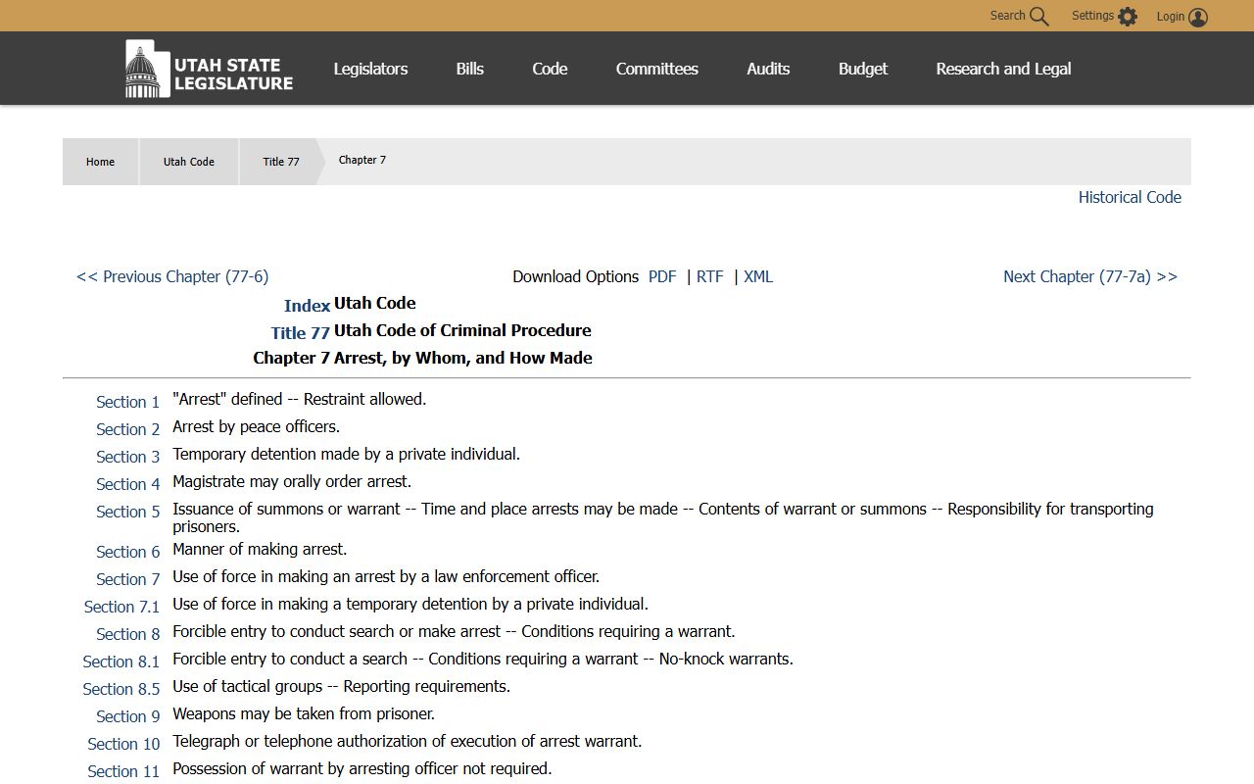Image resolution: width=1254 pixels, height=784 pixels.
Task: Open the Historical Code link
Action: [1129, 197]
